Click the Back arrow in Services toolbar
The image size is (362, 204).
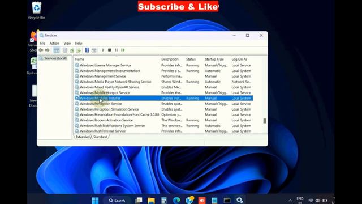coord(41,50)
